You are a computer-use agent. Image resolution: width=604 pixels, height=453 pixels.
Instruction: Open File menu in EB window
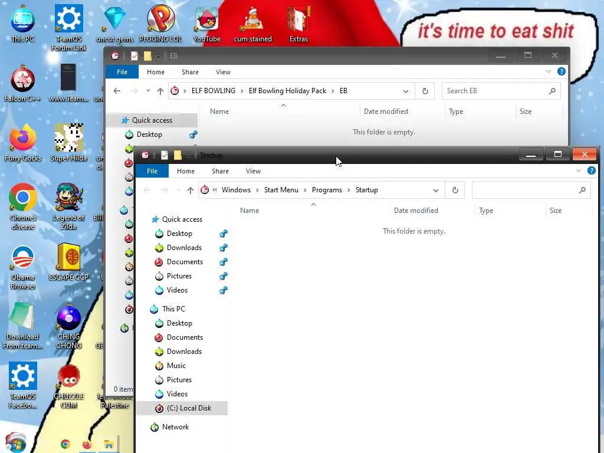(x=122, y=72)
